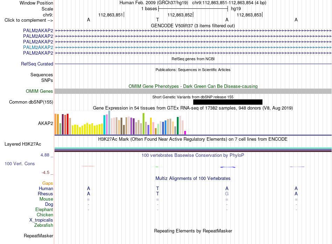332x244 pixels.
Task: Click the chr9:112,863,851-112,863,854 (4 bp) position text
Action: click(229, 3)
